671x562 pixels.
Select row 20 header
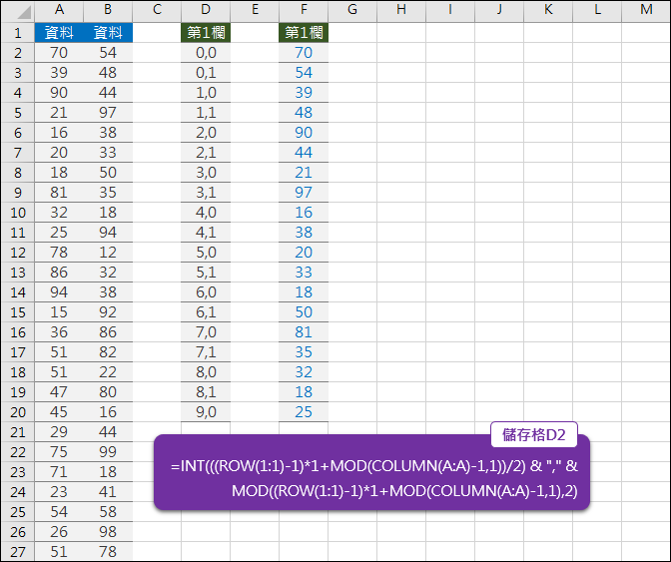18,412
